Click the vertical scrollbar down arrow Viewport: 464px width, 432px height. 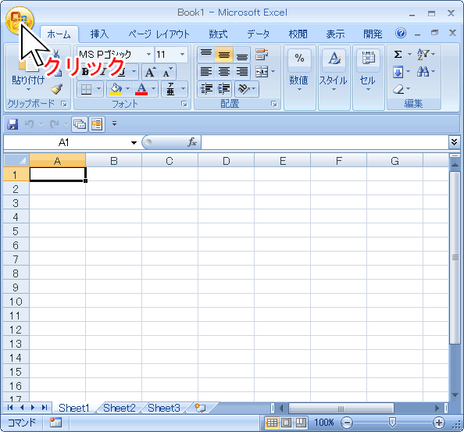(x=455, y=395)
